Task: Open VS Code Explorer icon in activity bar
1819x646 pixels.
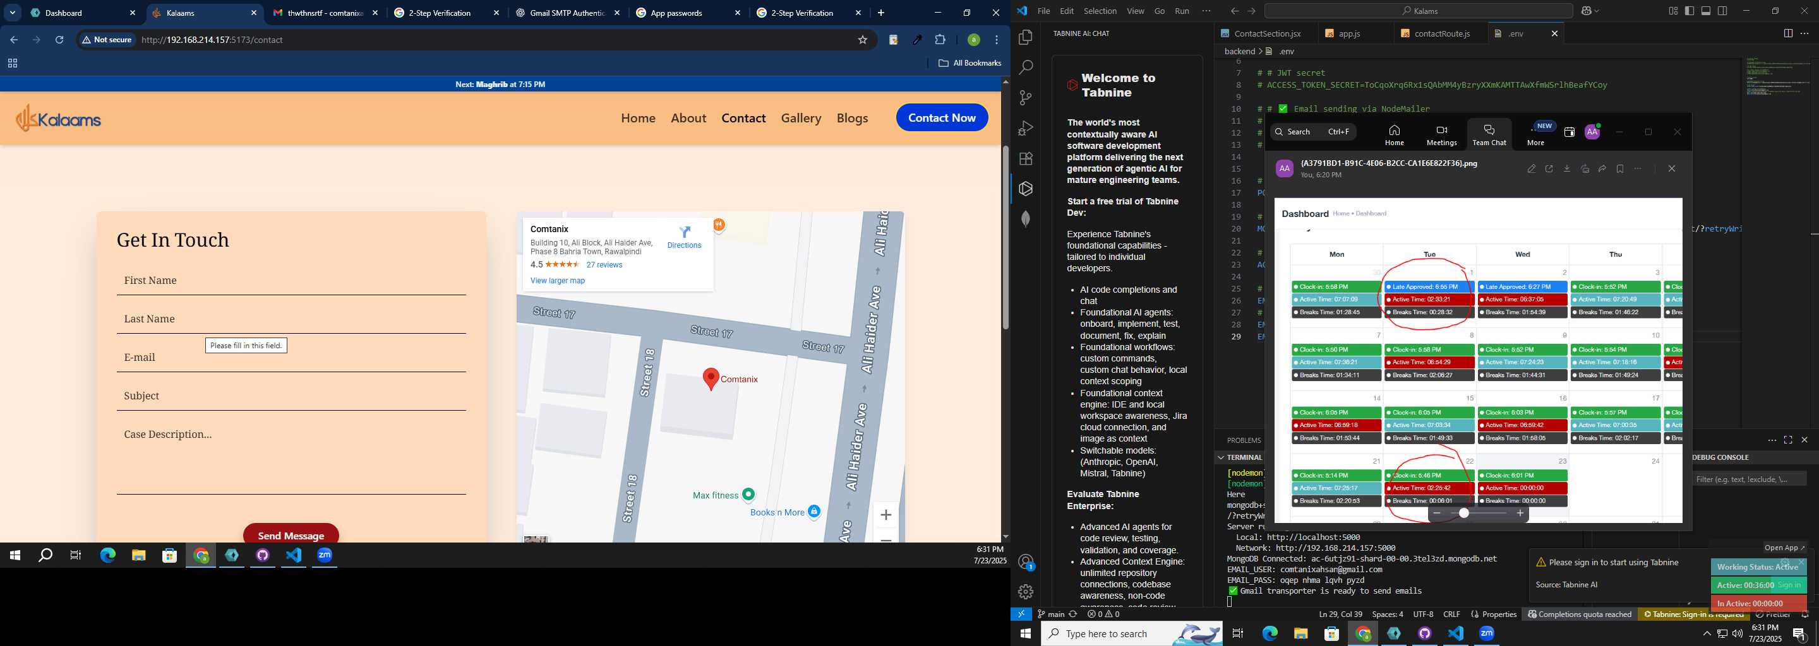Action: click(1025, 37)
